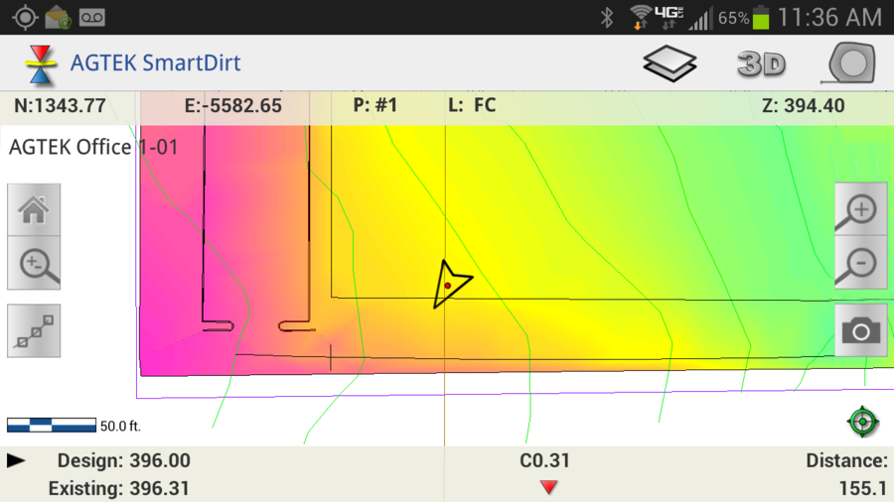Tap the 11:36 AM clock

[x=830, y=18]
